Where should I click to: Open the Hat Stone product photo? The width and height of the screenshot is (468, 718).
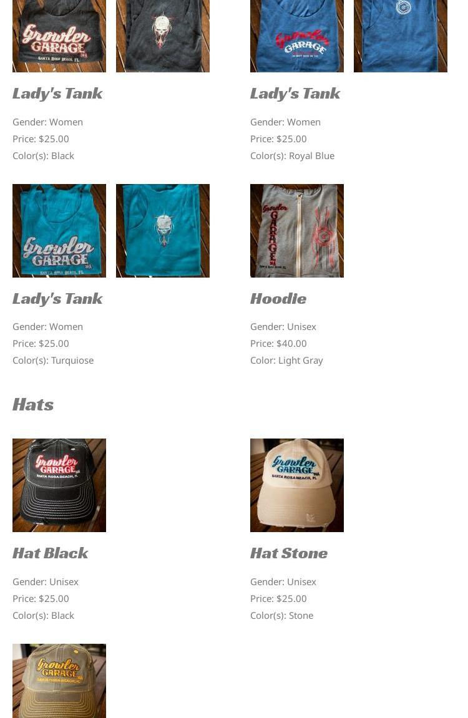point(297,485)
